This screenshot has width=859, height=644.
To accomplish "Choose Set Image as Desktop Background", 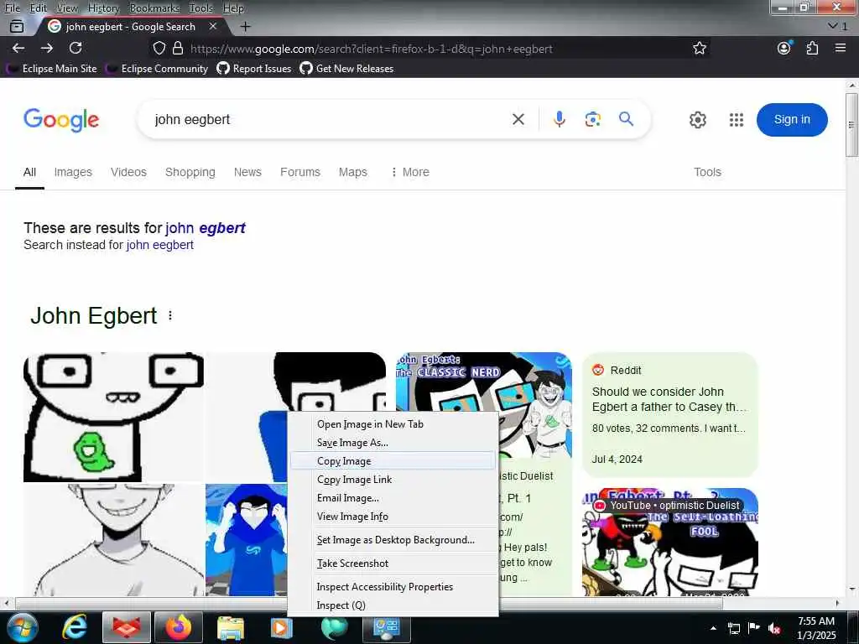I will tap(393, 540).
